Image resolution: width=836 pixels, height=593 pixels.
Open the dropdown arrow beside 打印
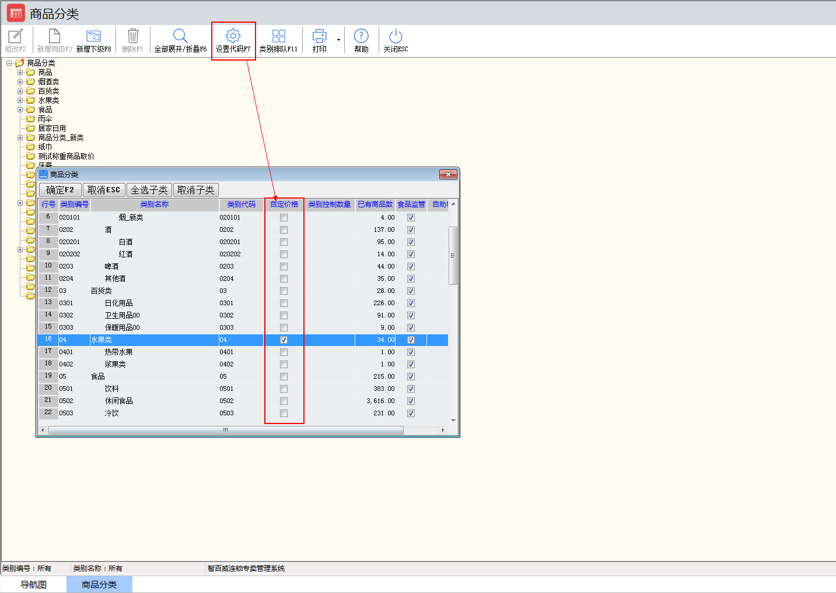click(338, 40)
